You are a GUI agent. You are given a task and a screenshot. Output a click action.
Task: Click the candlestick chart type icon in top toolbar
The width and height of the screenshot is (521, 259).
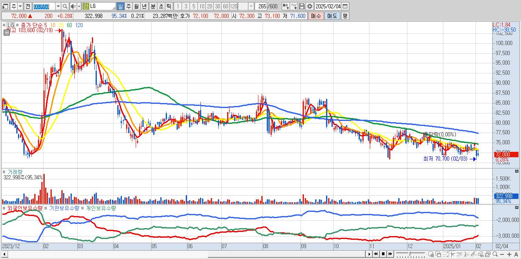point(285,6)
